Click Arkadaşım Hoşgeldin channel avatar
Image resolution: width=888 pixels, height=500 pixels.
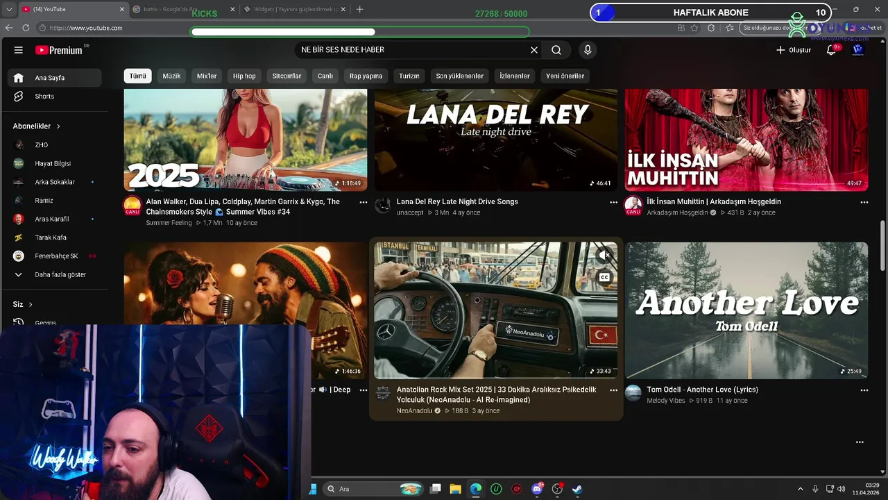(x=633, y=206)
